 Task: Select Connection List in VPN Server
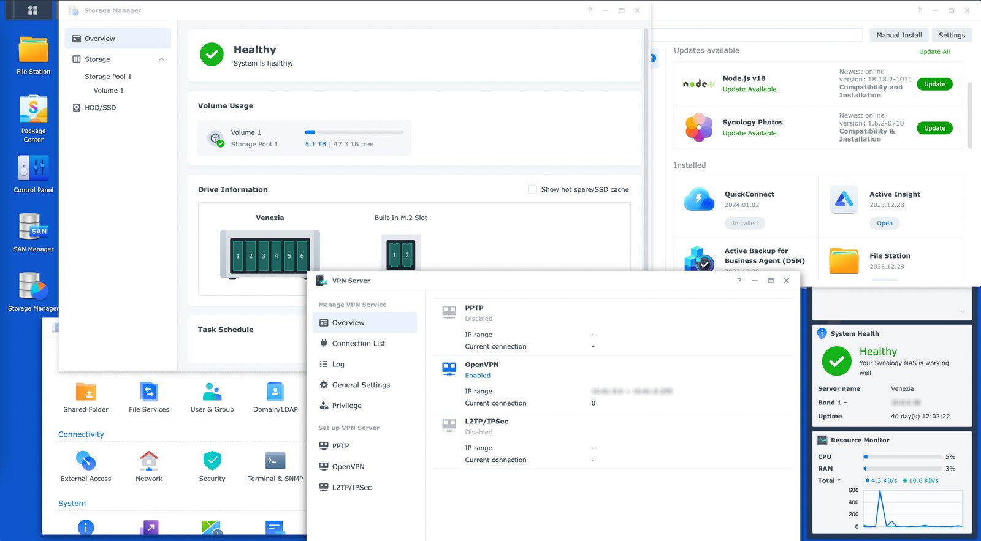pos(365,344)
